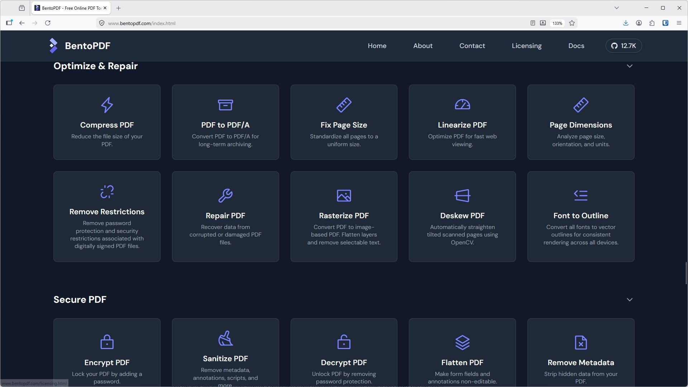This screenshot has height=387, width=688.
Task: Go to the Home nav item
Action: tap(377, 46)
